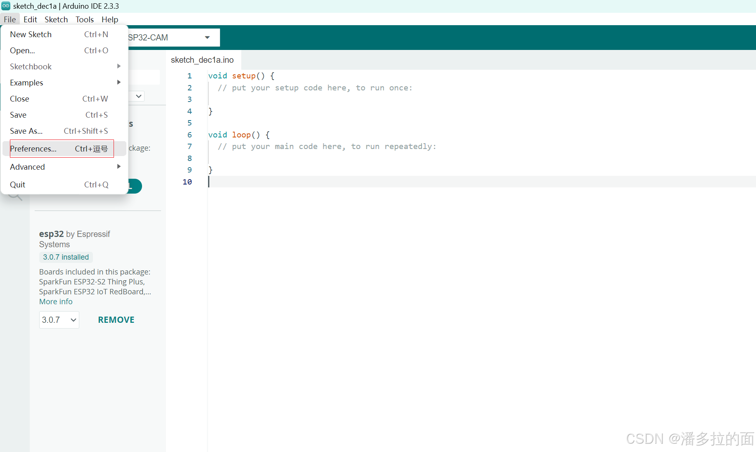Image resolution: width=756 pixels, height=452 pixels.
Task: Select Close in the File menu
Action: (x=64, y=99)
